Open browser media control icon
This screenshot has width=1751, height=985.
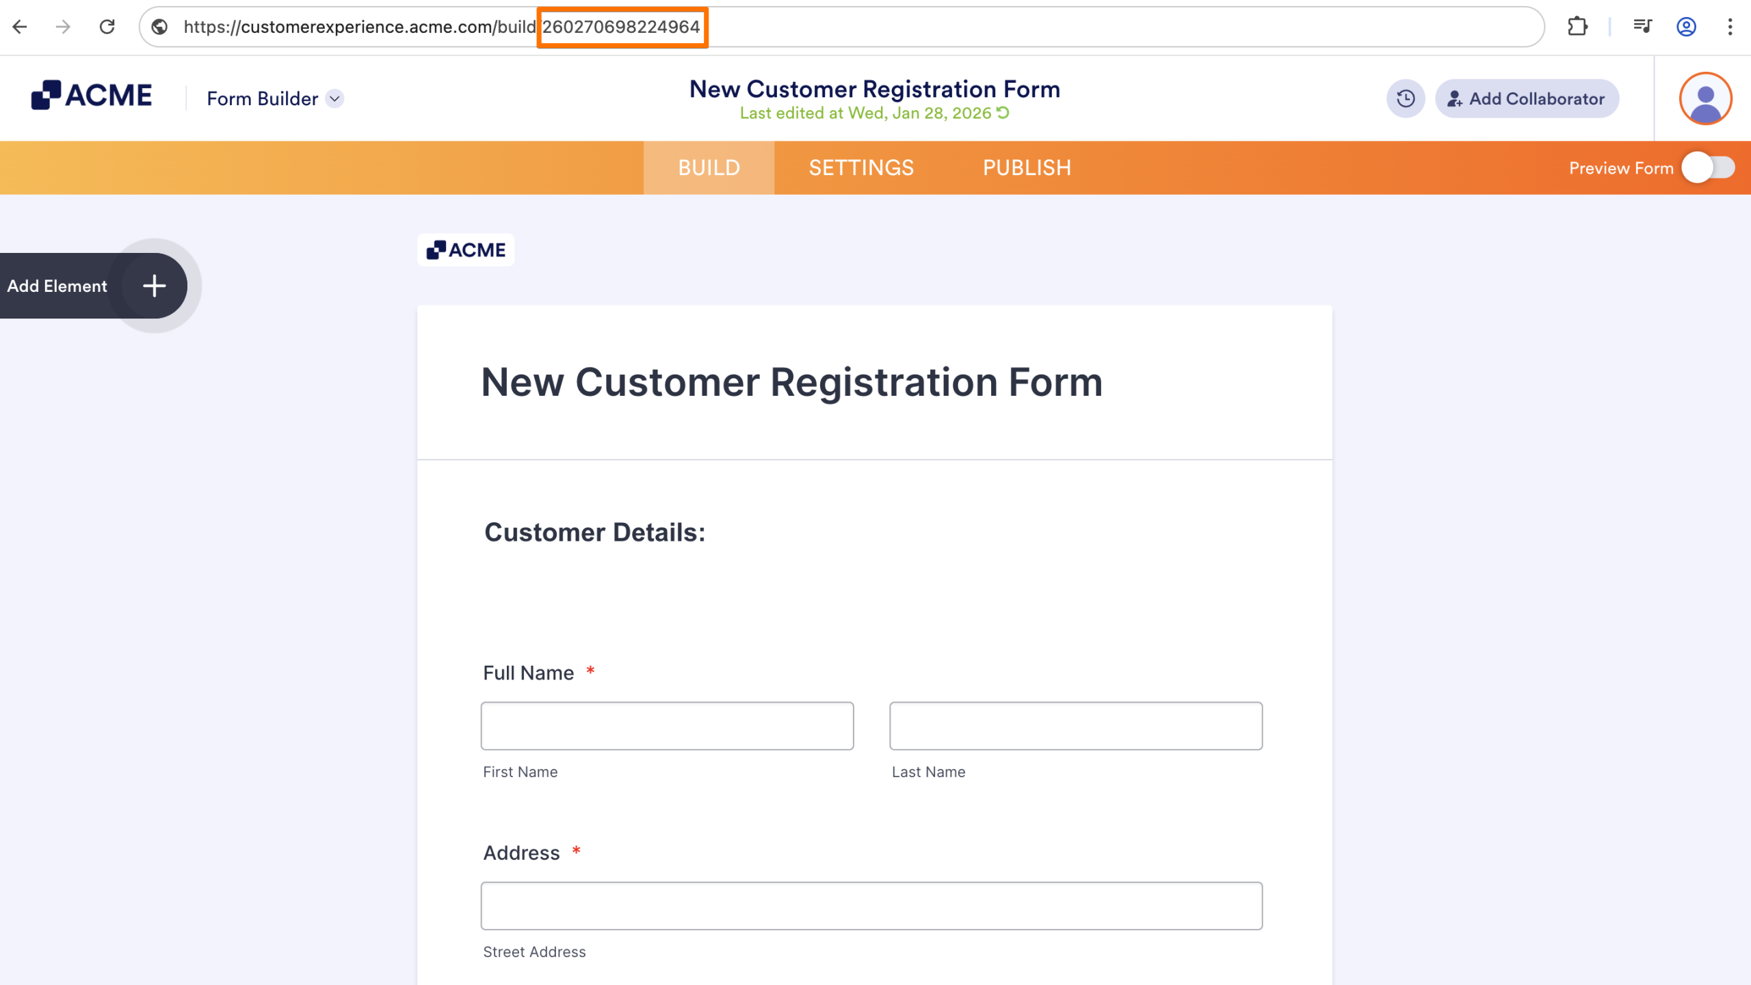point(1642,27)
